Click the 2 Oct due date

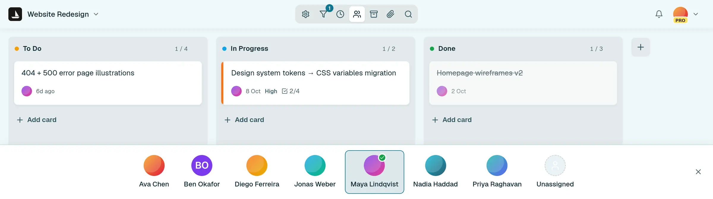tap(459, 91)
